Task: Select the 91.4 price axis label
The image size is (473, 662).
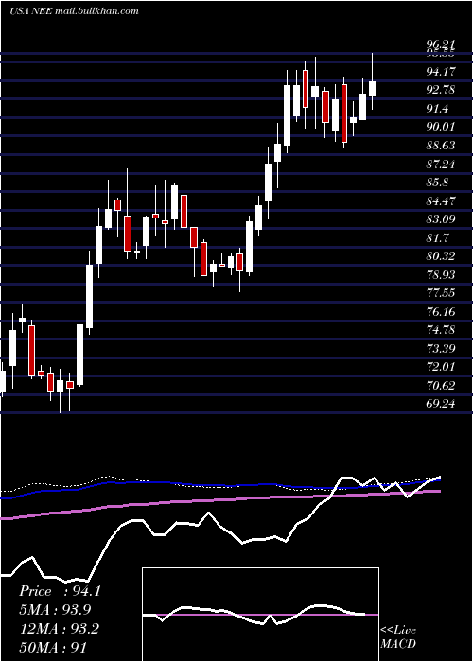Action: tap(437, 109)
